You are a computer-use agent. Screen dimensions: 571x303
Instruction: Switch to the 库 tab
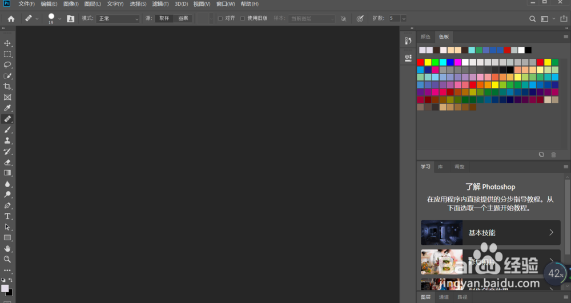[440, 167]
